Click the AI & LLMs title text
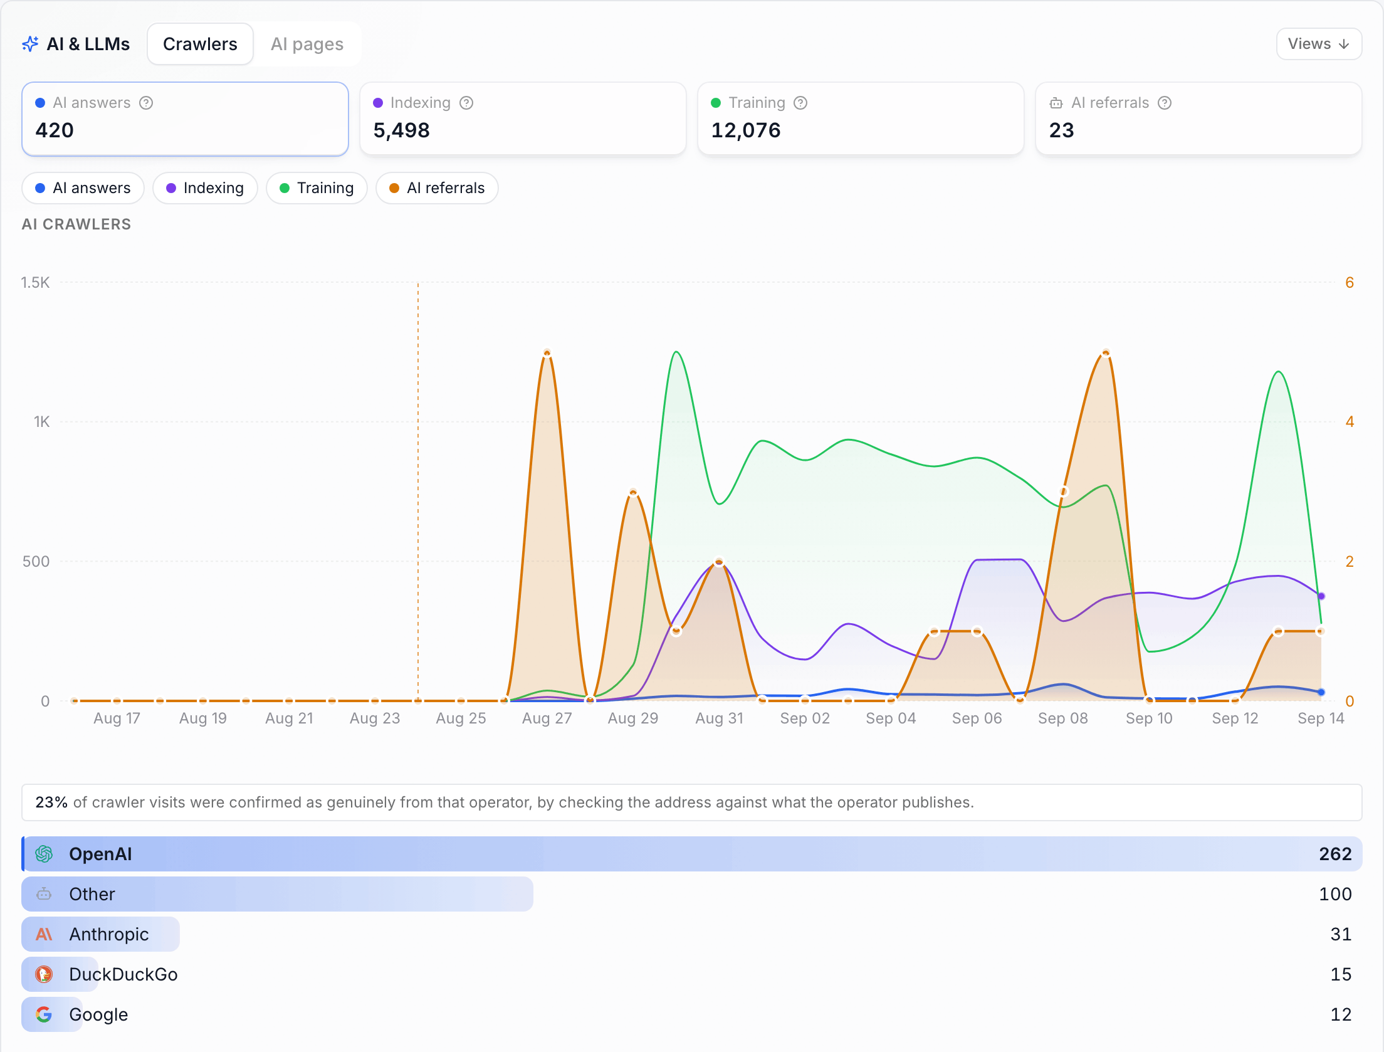Screen dimensions: 1384x1052 click(88, 44)
